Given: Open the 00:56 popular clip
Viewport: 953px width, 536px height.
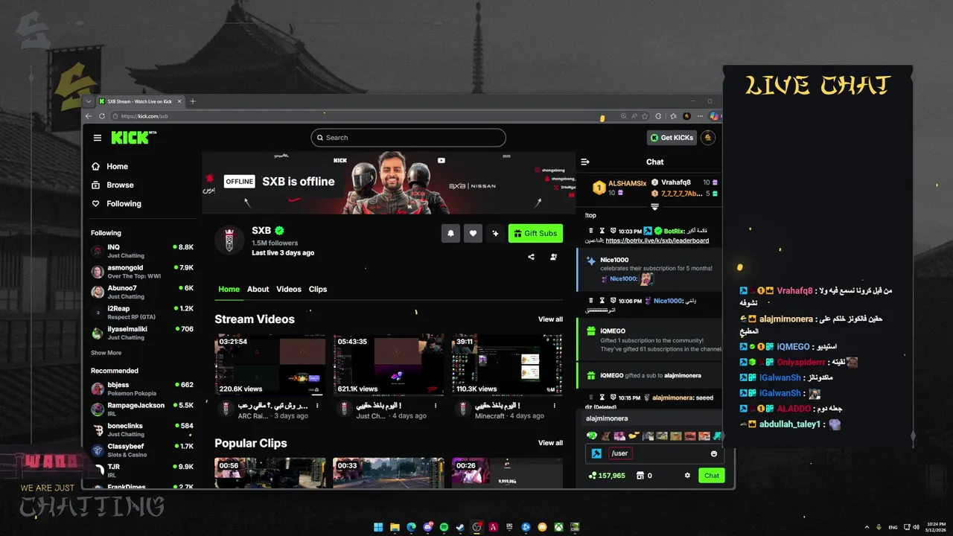Looking at the screenshot, I should click(270, 473).
